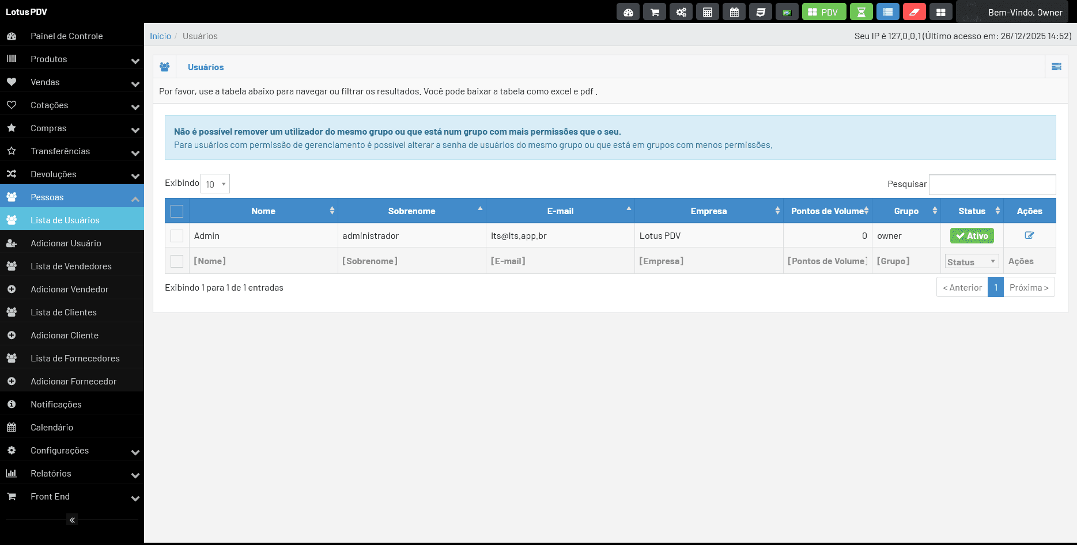Edit the Admin user with pencil icon

[x=1029, y=235]
